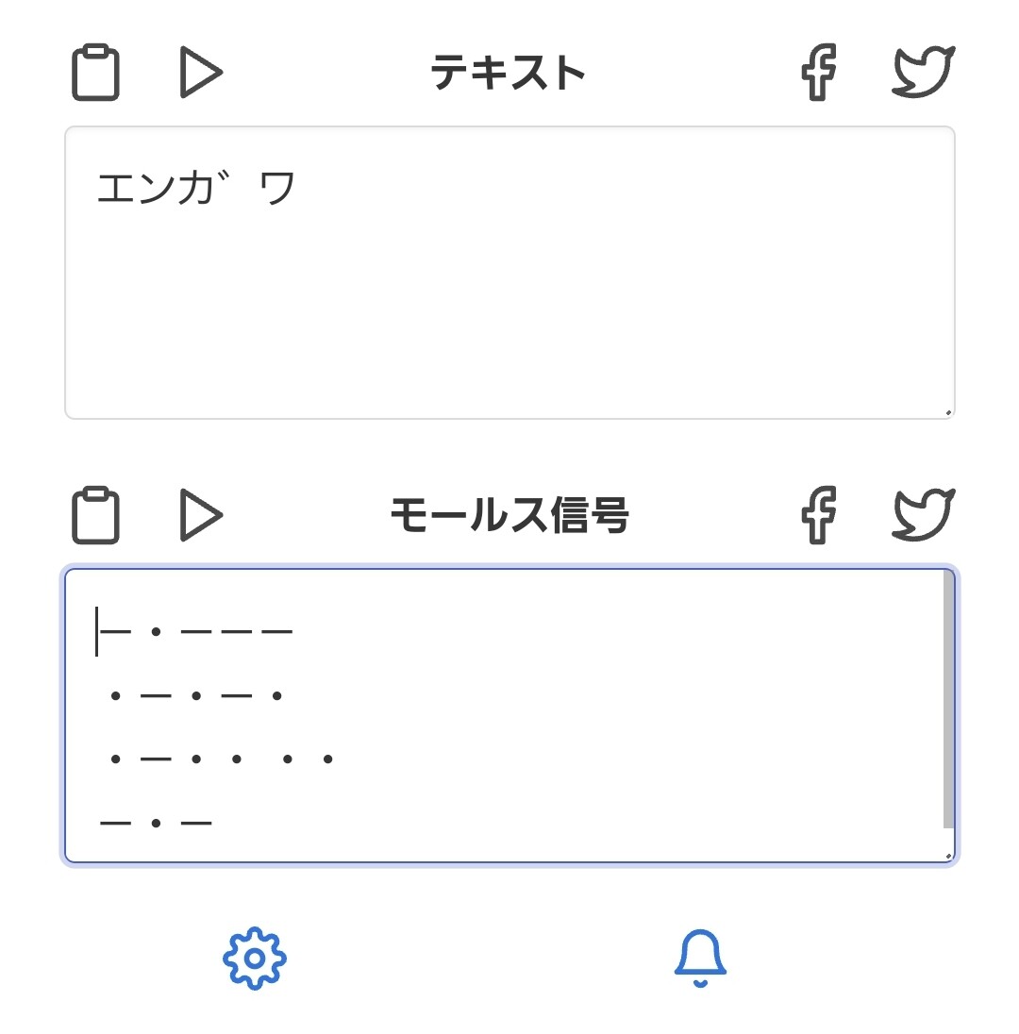The height and width of the screenshot is (1034, 1019).
Task: Click the モールス信号 heading label
Action: click(509, 516)
